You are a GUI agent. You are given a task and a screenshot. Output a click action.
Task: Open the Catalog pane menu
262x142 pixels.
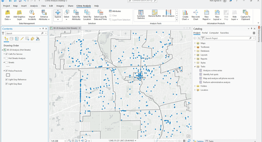pyautogui.click(x=254, y=33)
